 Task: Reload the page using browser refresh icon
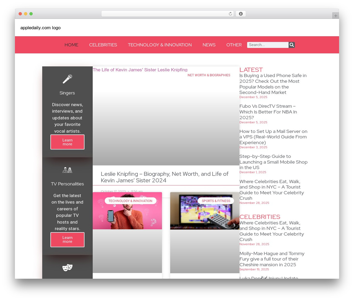click(x=230, y=14)
